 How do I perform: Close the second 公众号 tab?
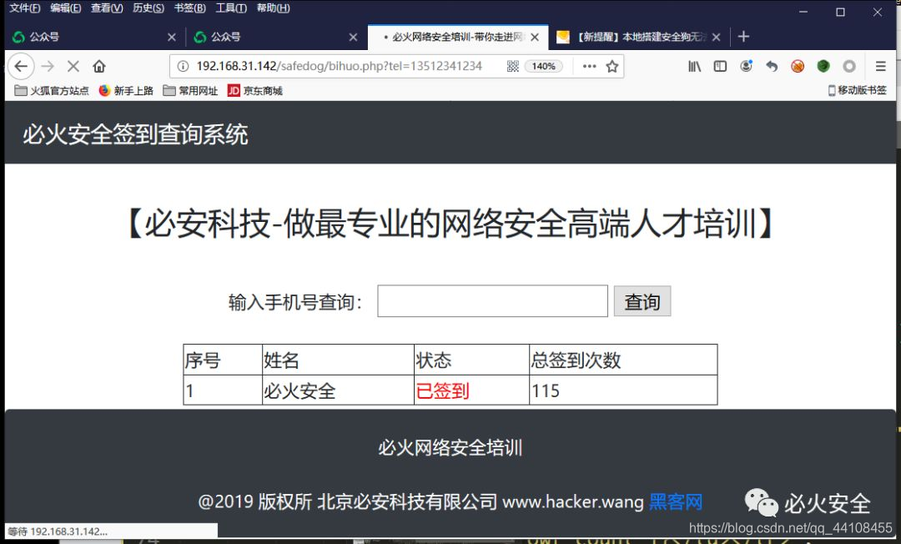click(353, 37)
